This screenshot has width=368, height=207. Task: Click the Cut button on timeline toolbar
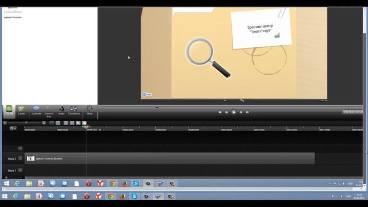click(x=66, y=122)
